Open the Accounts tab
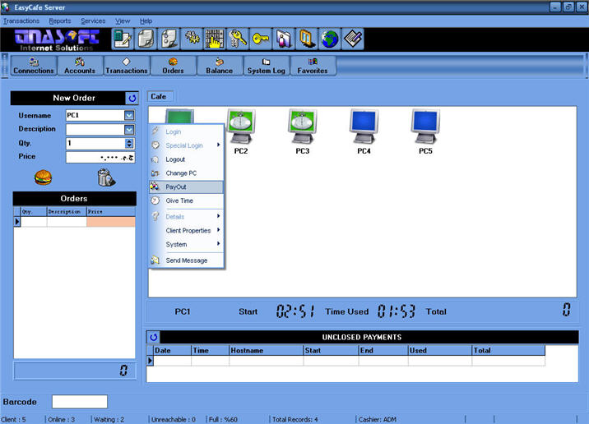Viewport: 589px width, 424px height. [80, 66]
